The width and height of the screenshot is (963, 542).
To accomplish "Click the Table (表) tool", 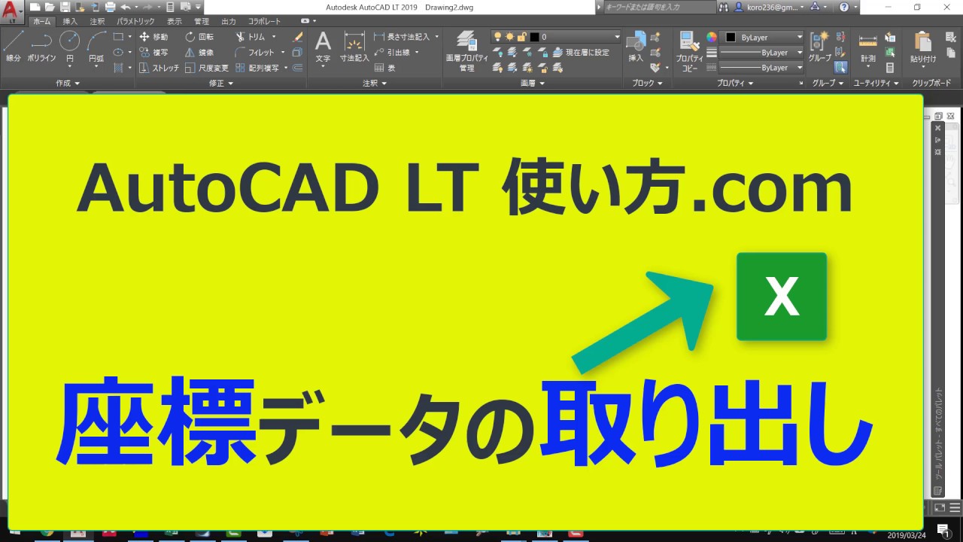I will click(x=384, y=68).
